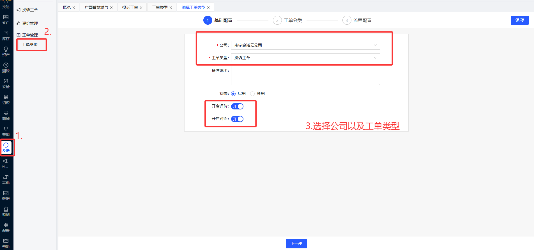Click the 安检 shield icon
This screenshot has width=534, height=250.
coord(6,83)
